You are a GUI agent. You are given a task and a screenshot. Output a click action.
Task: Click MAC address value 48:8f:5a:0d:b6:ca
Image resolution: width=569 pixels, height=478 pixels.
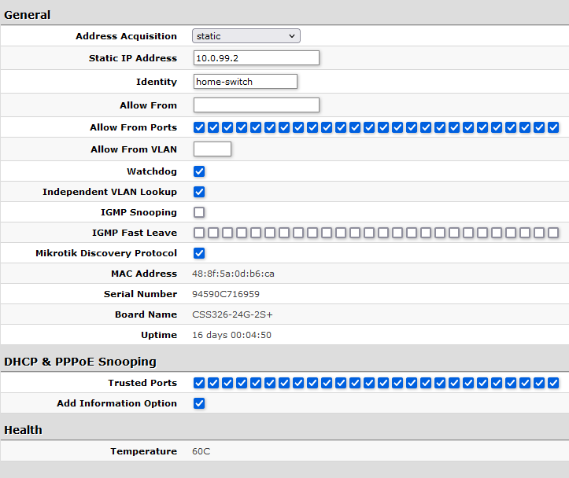point(233,274)
